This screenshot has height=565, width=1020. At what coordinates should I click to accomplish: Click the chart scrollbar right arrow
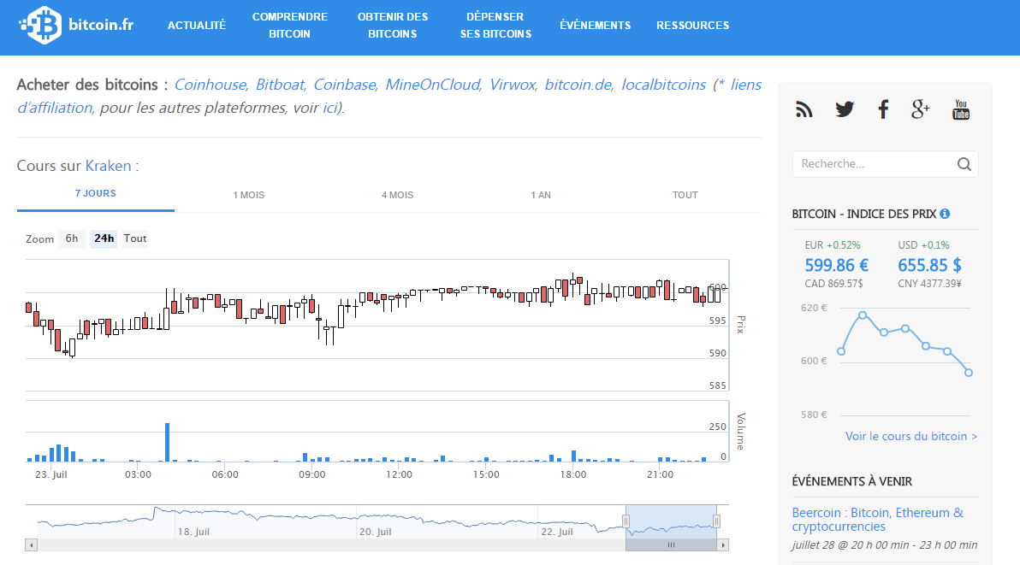(x=723, y=544)
